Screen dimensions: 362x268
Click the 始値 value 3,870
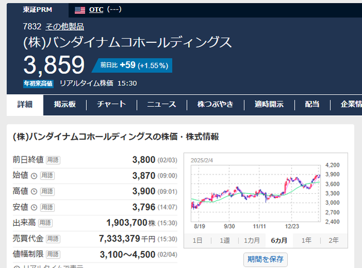144,176
